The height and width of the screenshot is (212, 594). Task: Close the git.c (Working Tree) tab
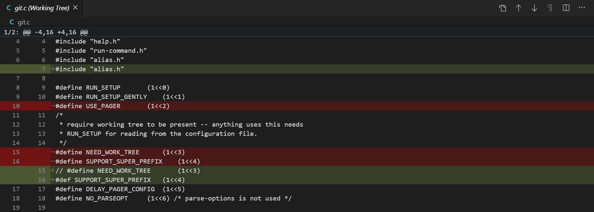[75, 8]
